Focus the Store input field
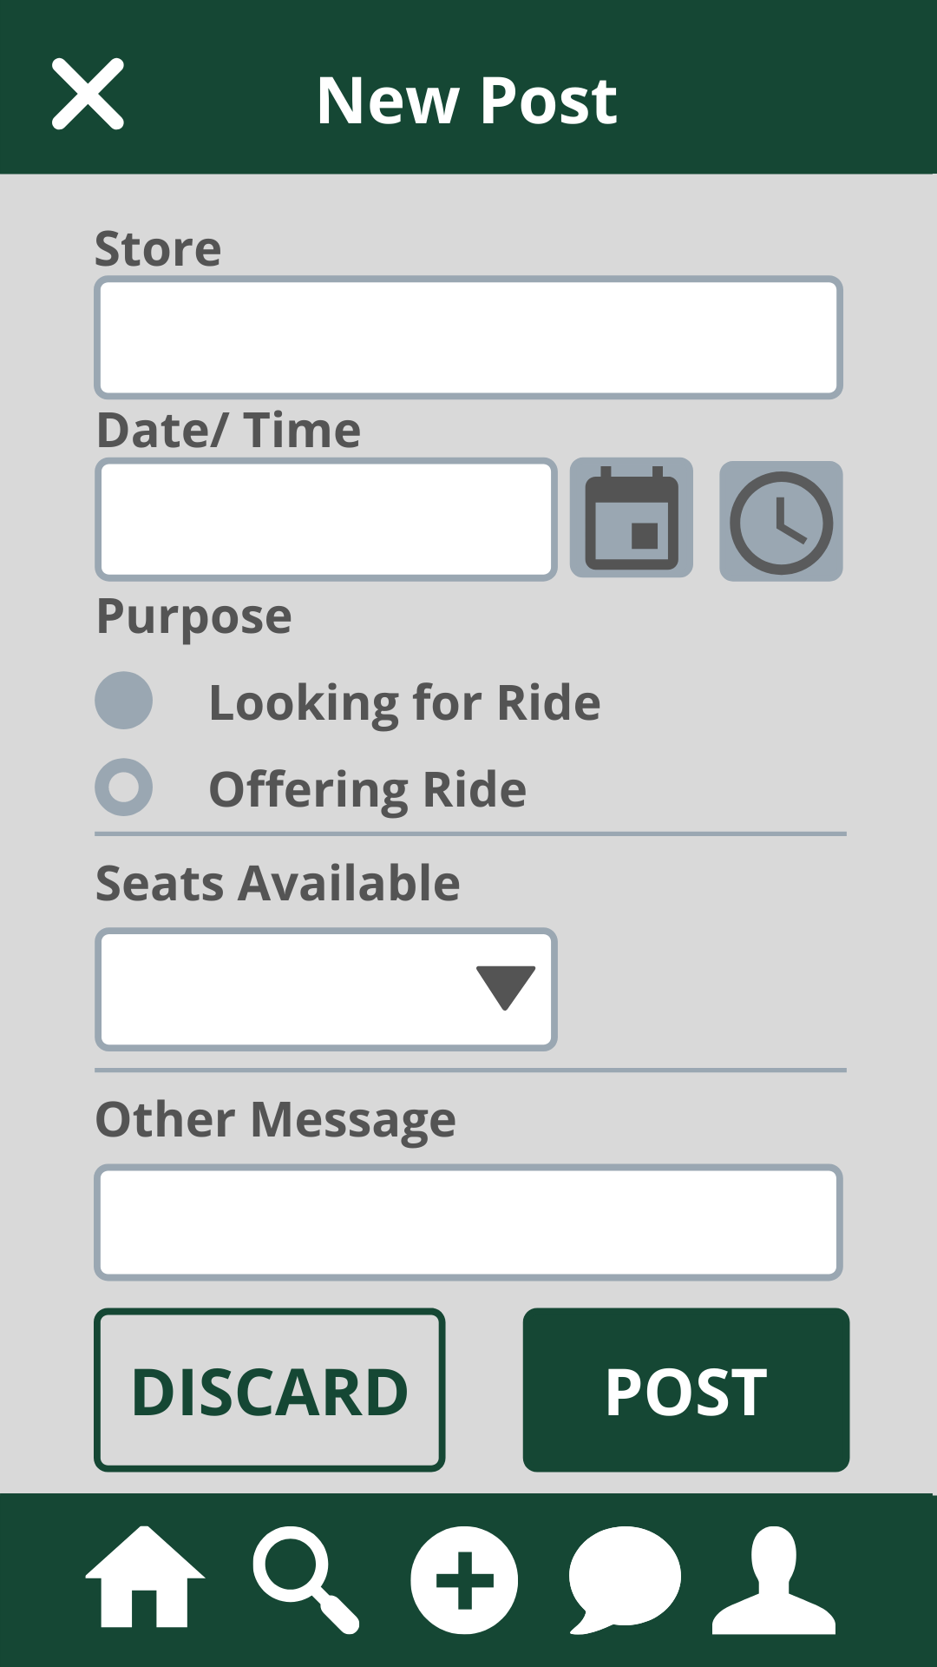 pos(468,338)
